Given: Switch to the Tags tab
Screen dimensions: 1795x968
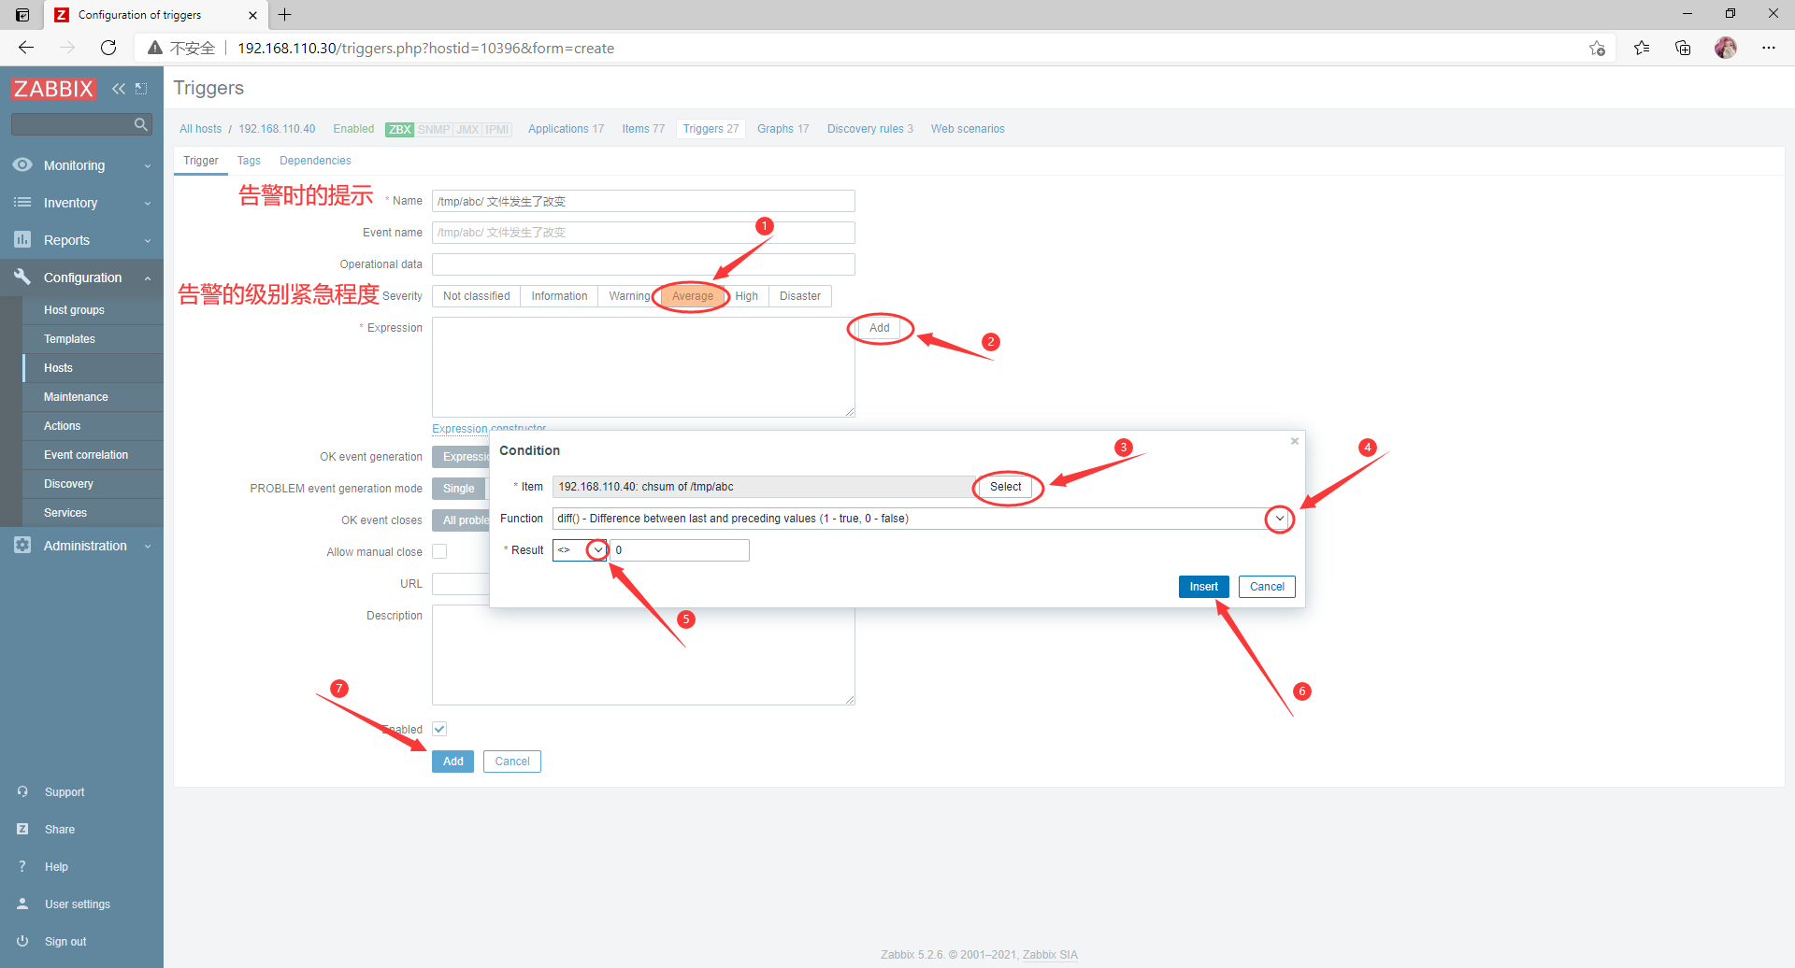Looking at the screenshot, I should tap(249, 161).
